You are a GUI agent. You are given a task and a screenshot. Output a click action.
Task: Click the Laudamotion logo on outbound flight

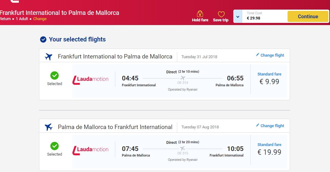(x=90, y=79)
